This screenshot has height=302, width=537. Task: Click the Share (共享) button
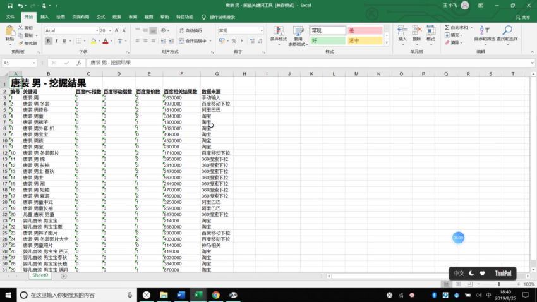523,17
